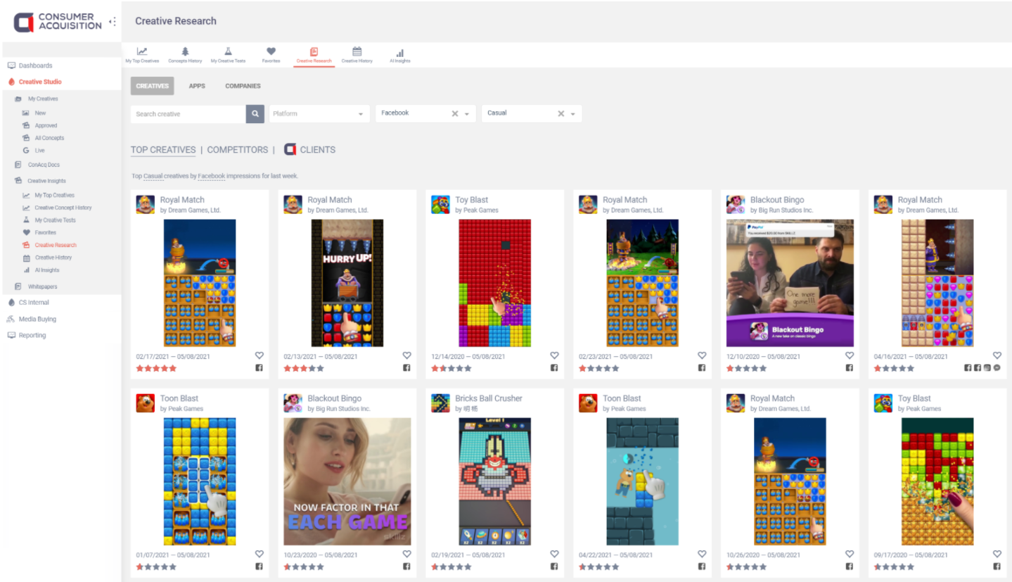1012x582 pixels.
Task: Select the CLIENTS link
Action: coord(309,150)
